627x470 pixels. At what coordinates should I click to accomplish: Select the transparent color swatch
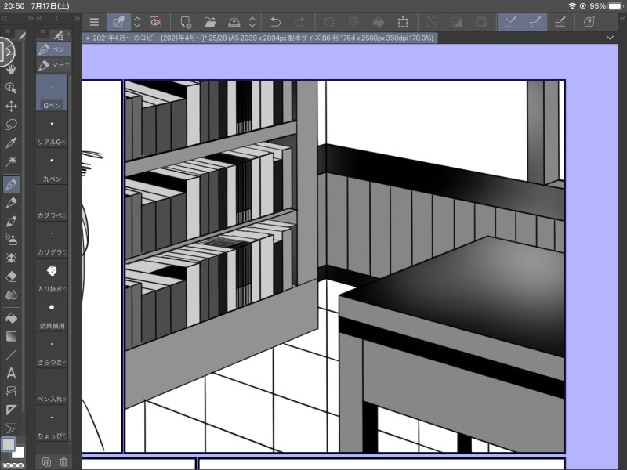(13, 465)
